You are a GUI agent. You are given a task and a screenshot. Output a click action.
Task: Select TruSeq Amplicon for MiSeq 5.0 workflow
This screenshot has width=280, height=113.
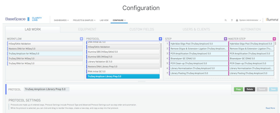coord(45,54)
